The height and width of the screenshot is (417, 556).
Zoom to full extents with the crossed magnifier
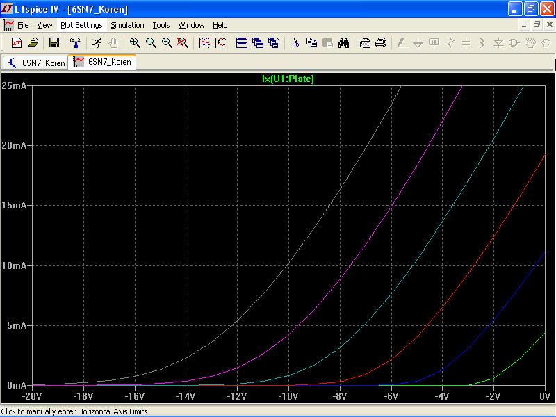click(x=183, y=43)
